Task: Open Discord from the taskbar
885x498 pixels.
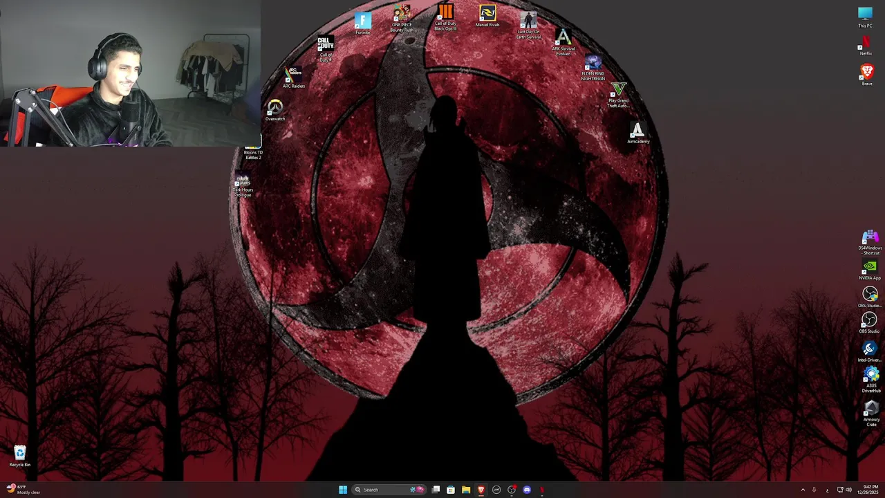Action: [x=527, y=490]
